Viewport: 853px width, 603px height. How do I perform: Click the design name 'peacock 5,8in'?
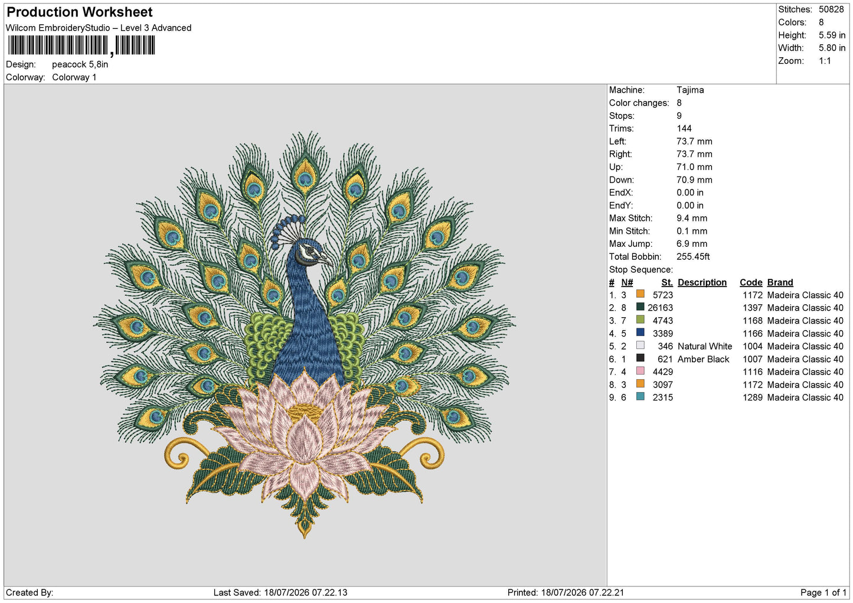point(80,64)
